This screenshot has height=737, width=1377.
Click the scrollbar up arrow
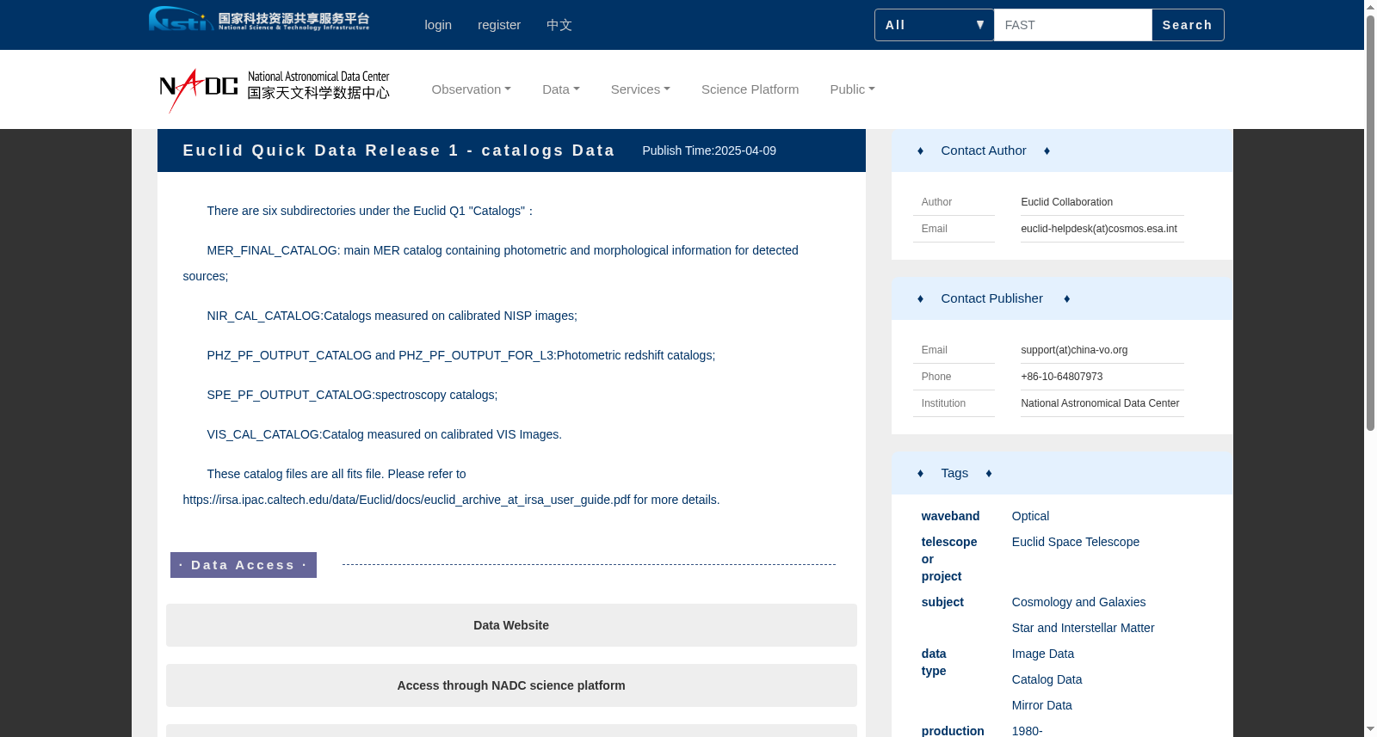(1370, 6)
